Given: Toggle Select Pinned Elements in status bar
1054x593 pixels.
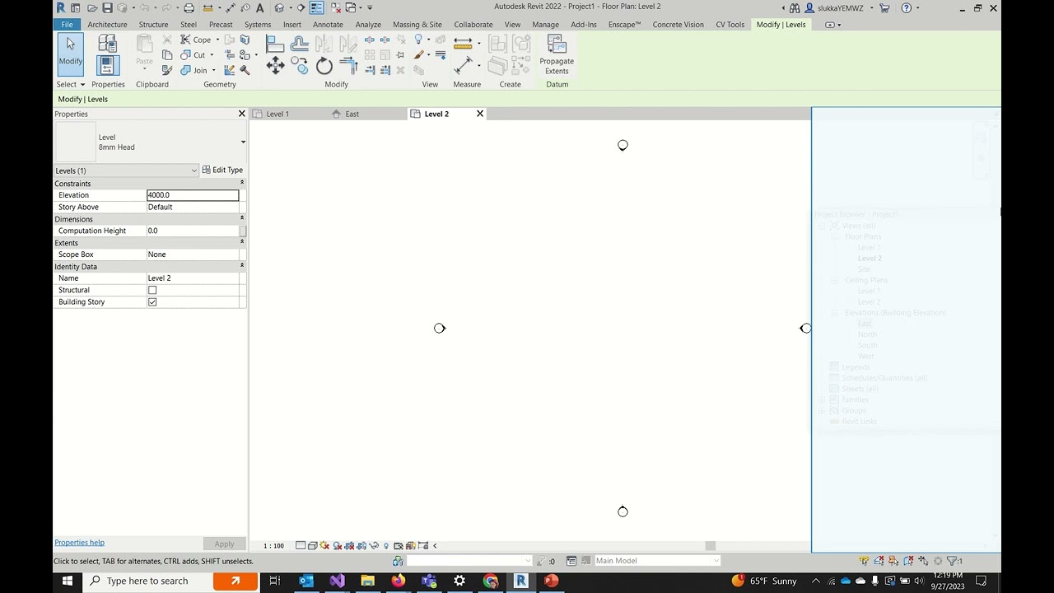Looking at the screenshot, I should point(893,561).
